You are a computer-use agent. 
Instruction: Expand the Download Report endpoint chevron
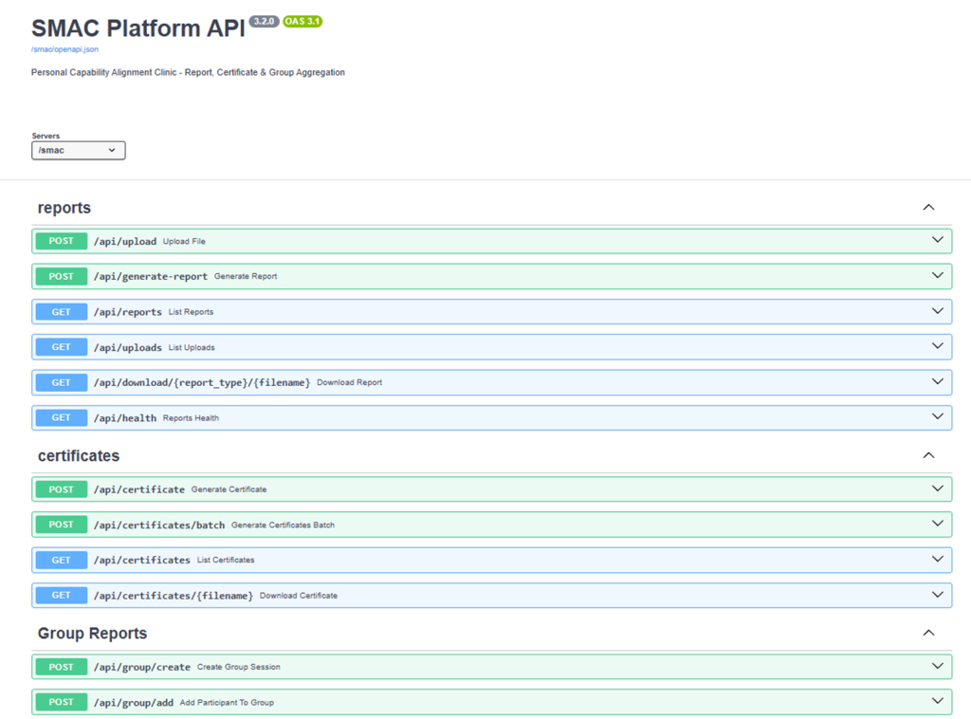[937, 382]
